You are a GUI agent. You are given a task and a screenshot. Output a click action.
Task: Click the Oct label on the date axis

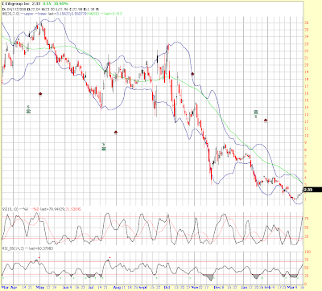click(x=167, y=288)
